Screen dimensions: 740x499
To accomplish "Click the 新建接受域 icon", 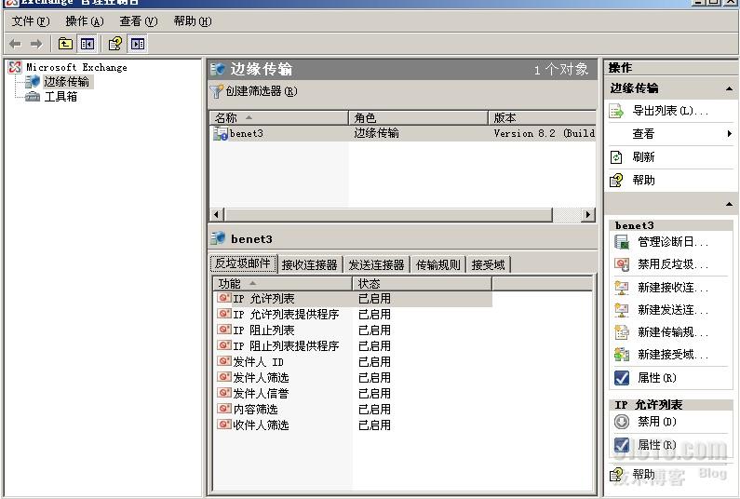I will pos(622,355).
